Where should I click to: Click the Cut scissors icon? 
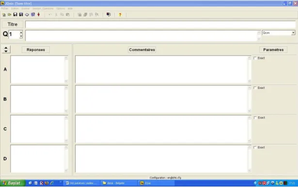[x=56, y=14]
